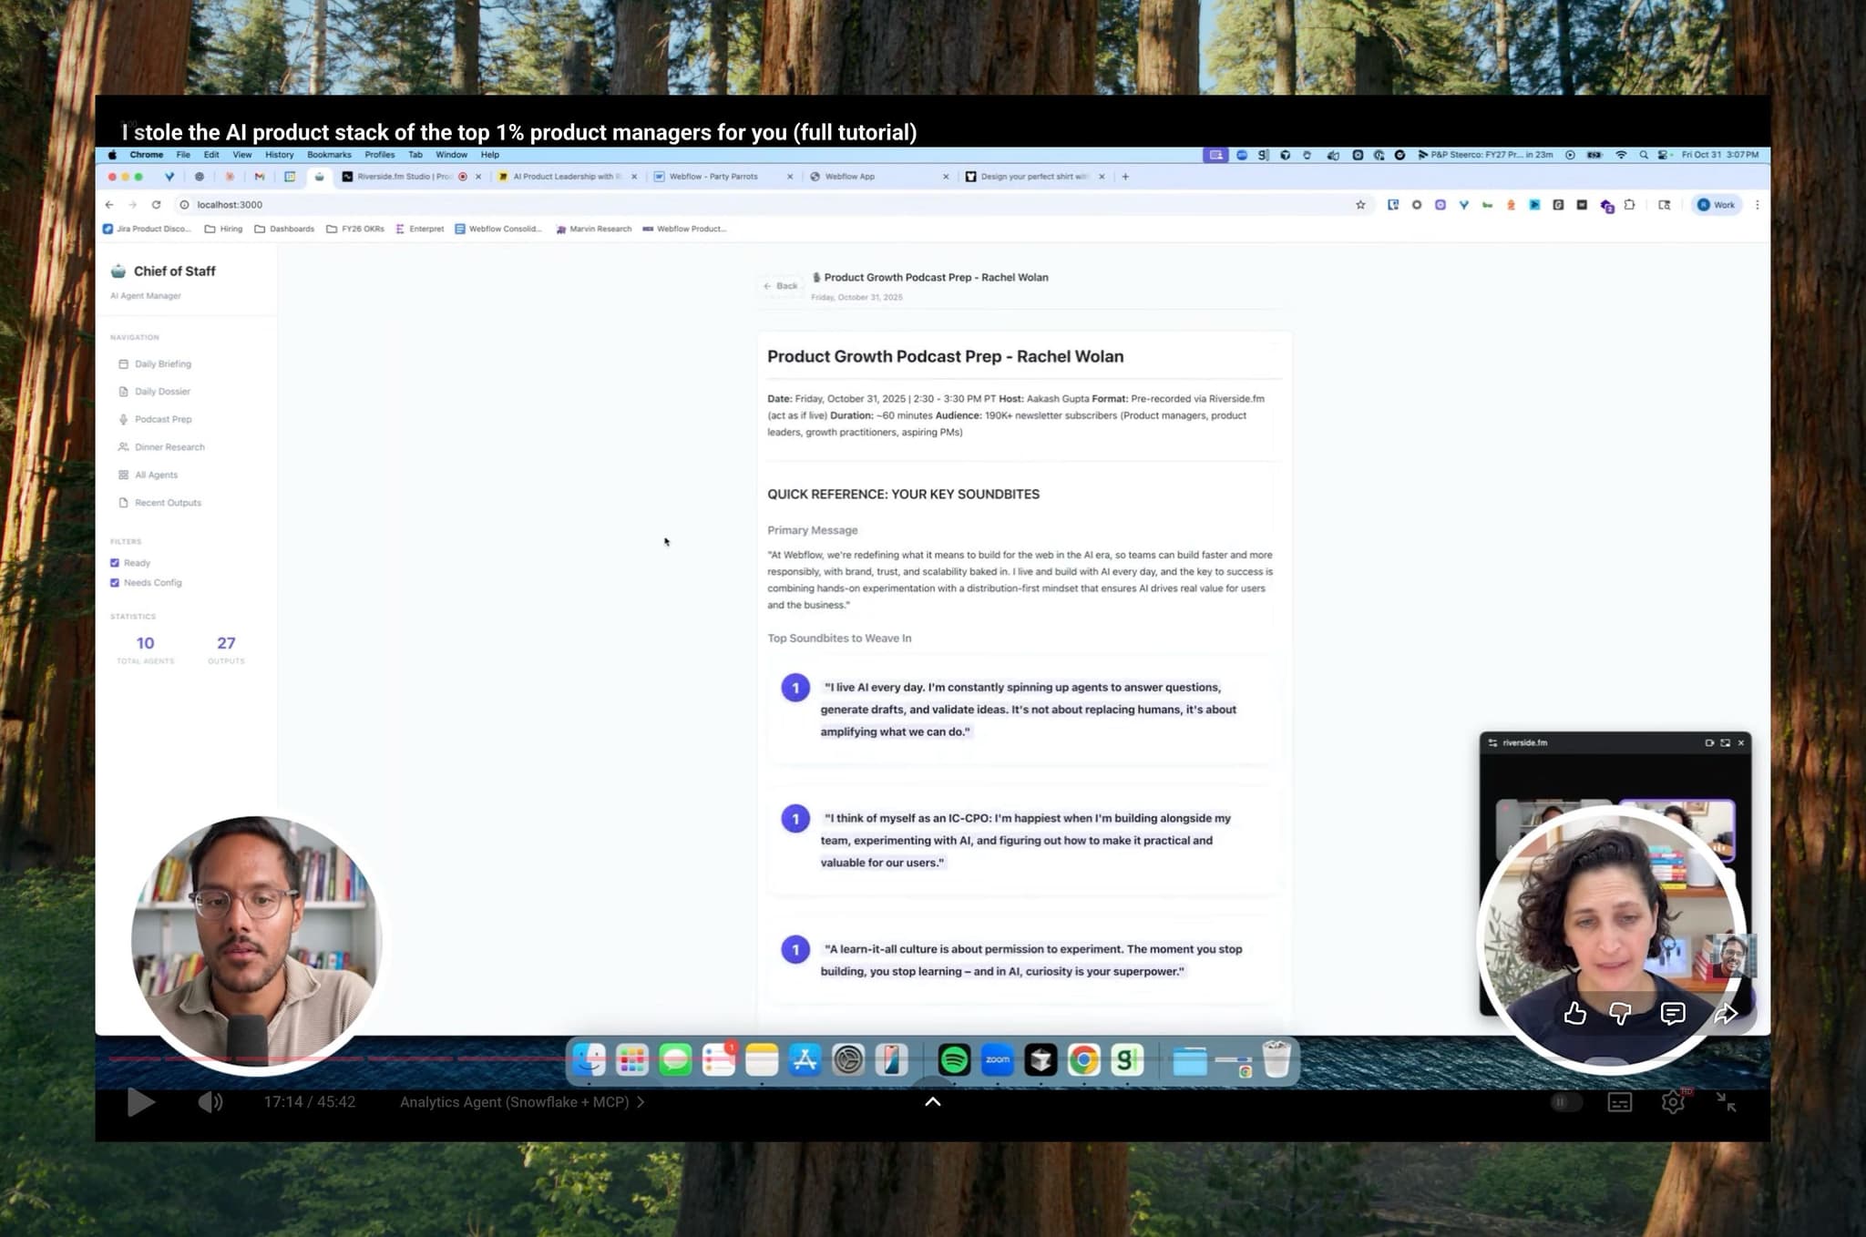Image resolution: width=1866 pixels, height=1237 pixels.
Task: Expand the upward chevron panel at bottom center
Action: pyautogui.click(x=933, y=1101)
